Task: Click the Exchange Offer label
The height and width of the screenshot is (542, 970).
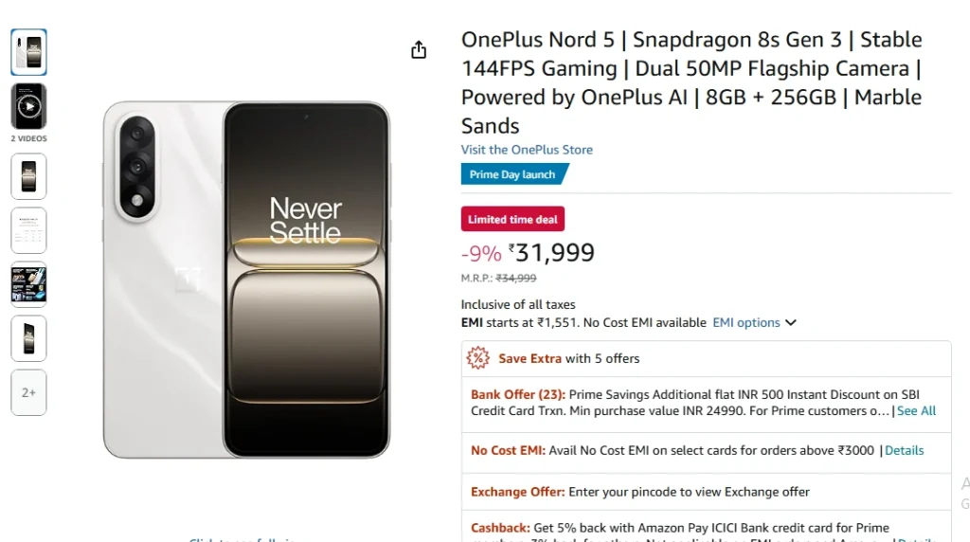Action: [x=518, y=492]
